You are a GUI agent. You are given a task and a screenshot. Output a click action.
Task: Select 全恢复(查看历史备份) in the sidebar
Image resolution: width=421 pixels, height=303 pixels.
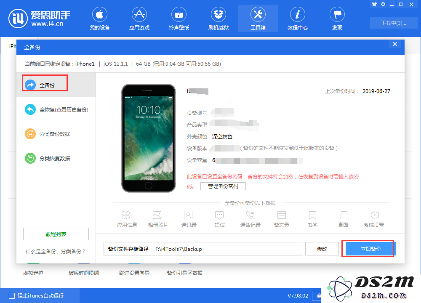click(56, 109)
